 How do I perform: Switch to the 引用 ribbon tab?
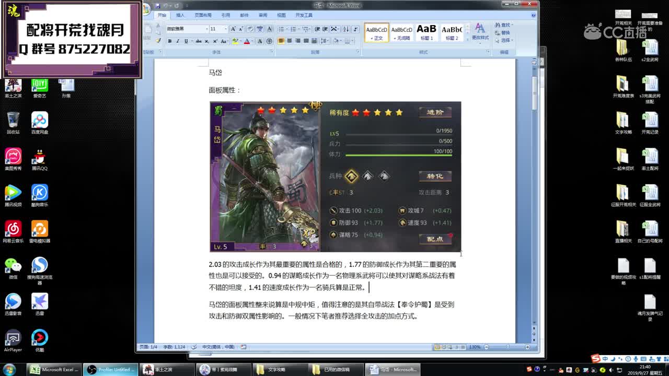(x=226, y=15)
